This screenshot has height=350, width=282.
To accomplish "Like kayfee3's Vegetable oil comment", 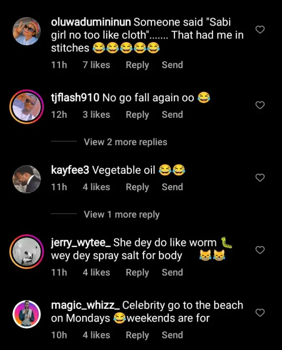I will 260,178.
